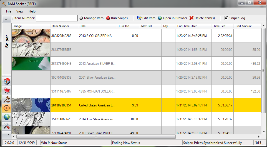Click 'Sniper: Prices Synchronized Successfully' status
The width and height of the screenshot is (267, 147).
pyautogui.click(x=218, y=143)
